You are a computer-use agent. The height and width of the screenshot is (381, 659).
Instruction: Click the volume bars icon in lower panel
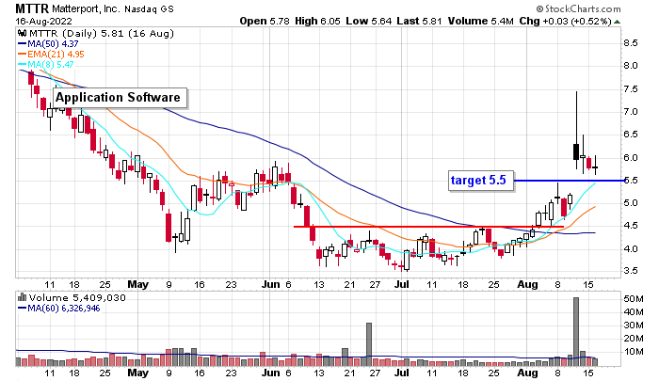(22, 298)
